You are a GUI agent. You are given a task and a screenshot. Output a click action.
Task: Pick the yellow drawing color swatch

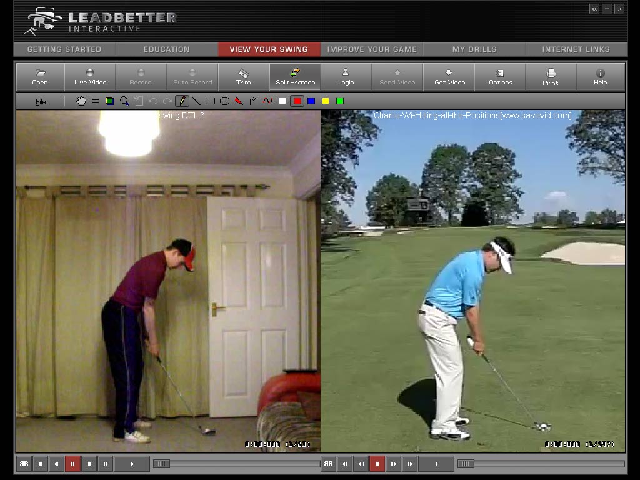point(326,101)
